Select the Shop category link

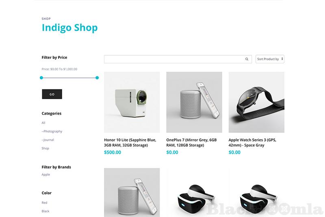[45, 148]
